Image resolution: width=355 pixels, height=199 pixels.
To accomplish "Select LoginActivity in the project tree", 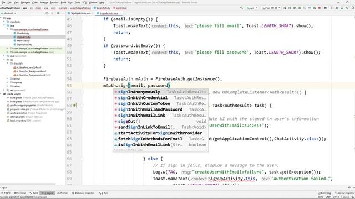I will (23, 37).
